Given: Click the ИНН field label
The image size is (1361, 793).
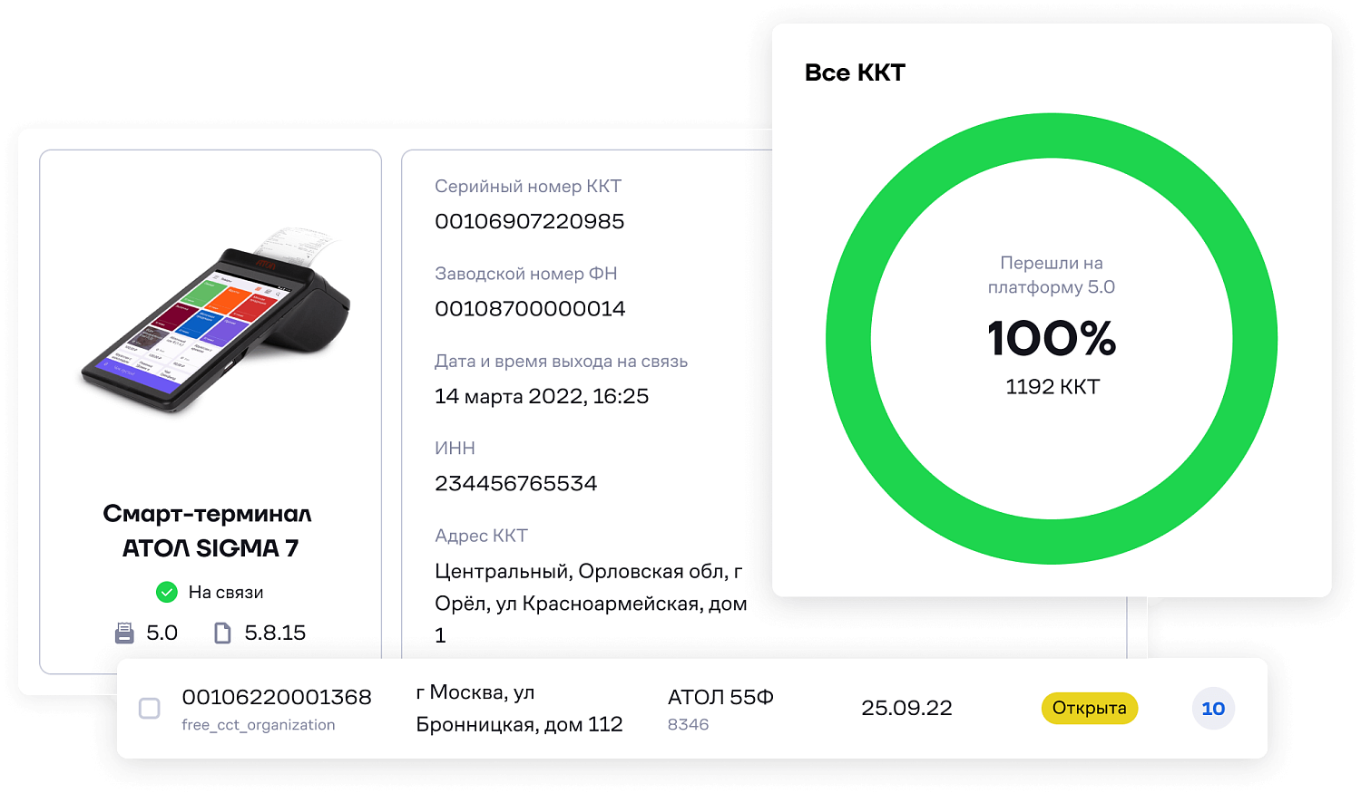Looking at the screenshot, I should [455, 449].
